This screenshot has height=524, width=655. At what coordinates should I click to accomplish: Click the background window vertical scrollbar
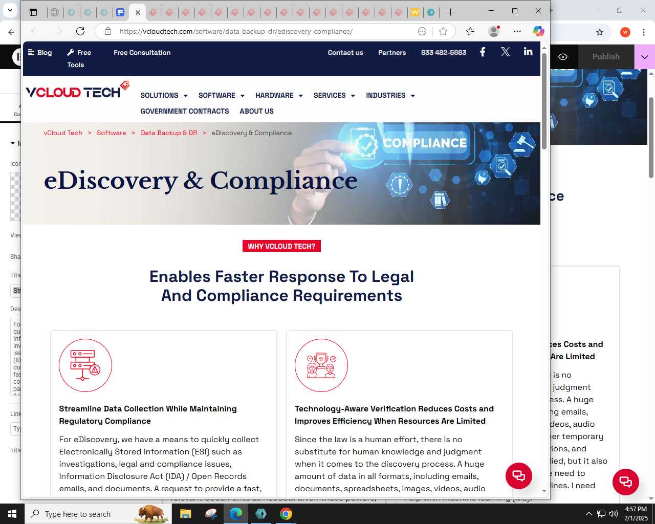point(651,137)
